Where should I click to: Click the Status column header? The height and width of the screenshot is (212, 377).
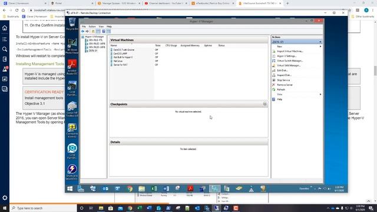tap(221, 45)
